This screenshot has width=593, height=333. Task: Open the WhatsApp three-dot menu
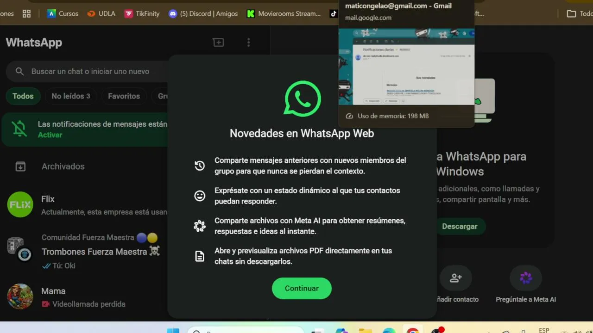[248, 43]
